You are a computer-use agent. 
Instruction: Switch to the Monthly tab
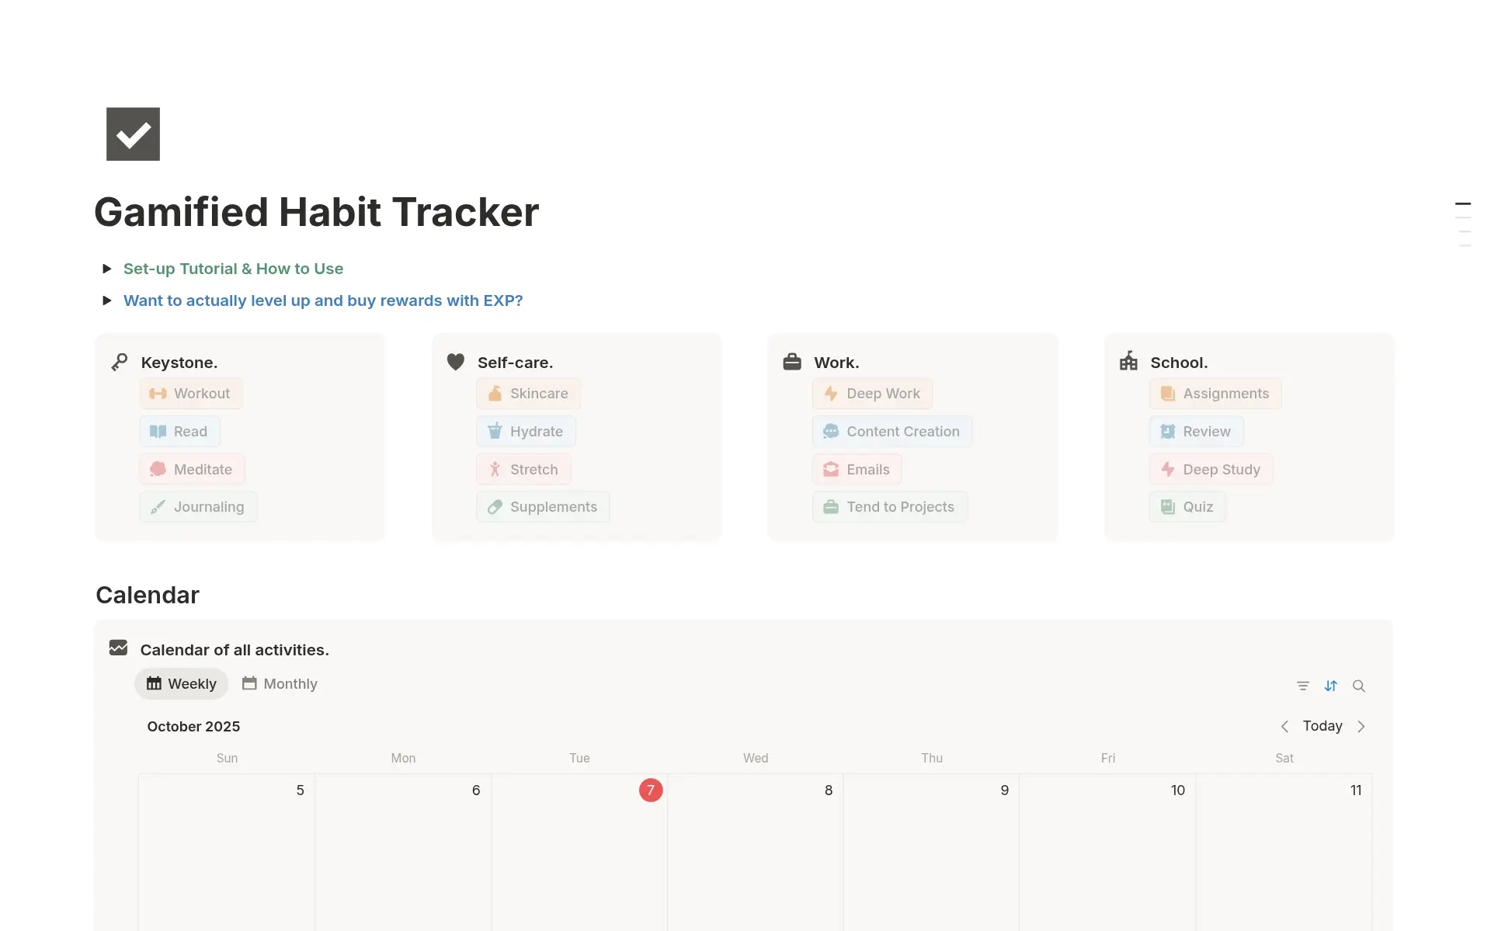[x=280, y=683]
